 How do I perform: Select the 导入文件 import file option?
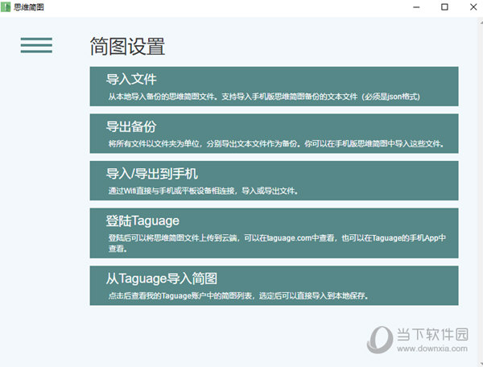tap(274, 86)
